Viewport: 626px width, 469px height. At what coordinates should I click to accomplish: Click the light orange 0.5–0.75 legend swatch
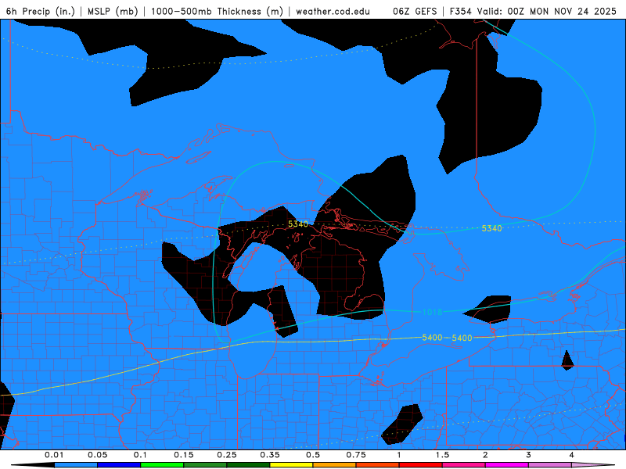pyautogui.click(x=335, y=465)
